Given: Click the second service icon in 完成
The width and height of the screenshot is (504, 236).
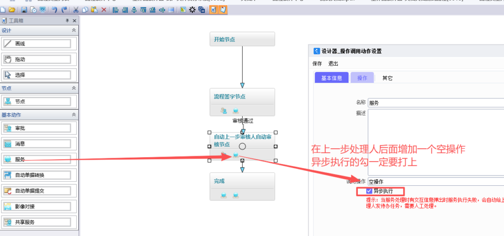Looking at the screenshot, I should coord(236,195).
